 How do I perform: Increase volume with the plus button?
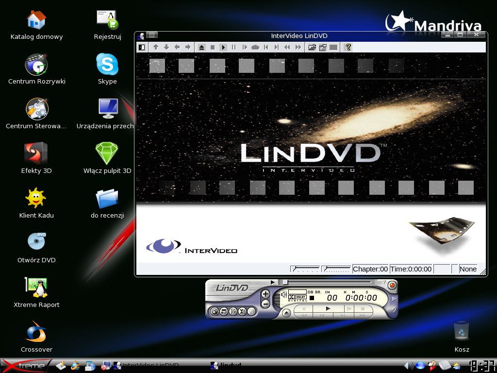(265, 294)
